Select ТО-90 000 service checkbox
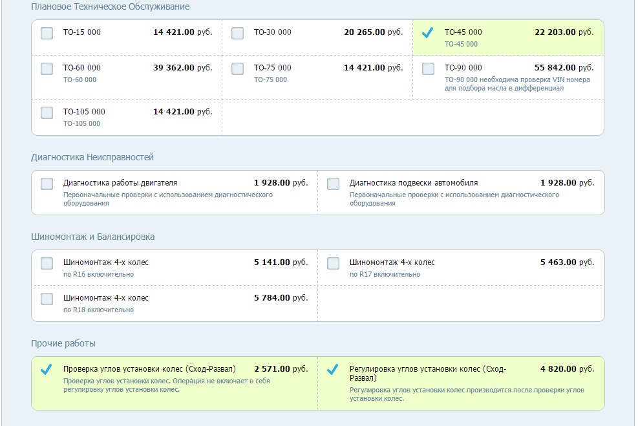This screenshot has width=638, height=426. pos(428,69)
